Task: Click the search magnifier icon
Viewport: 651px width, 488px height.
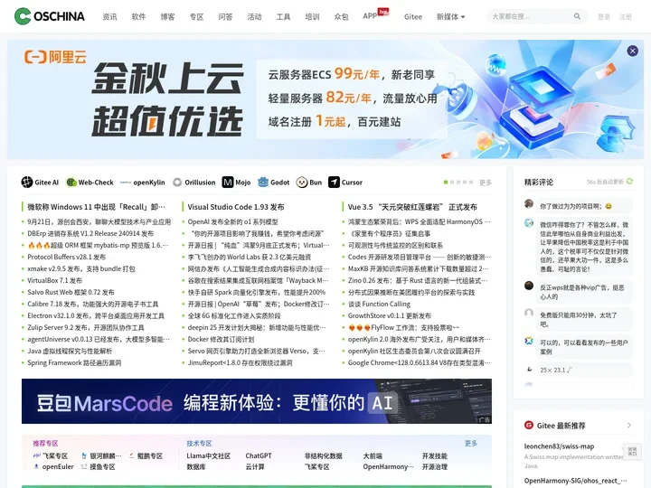Action: pyautogui.click(x=577, y=16)
